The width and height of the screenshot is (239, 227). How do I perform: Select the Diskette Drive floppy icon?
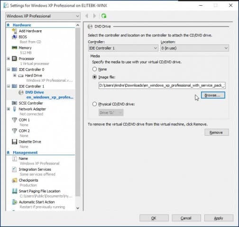(x=14, y=141)
